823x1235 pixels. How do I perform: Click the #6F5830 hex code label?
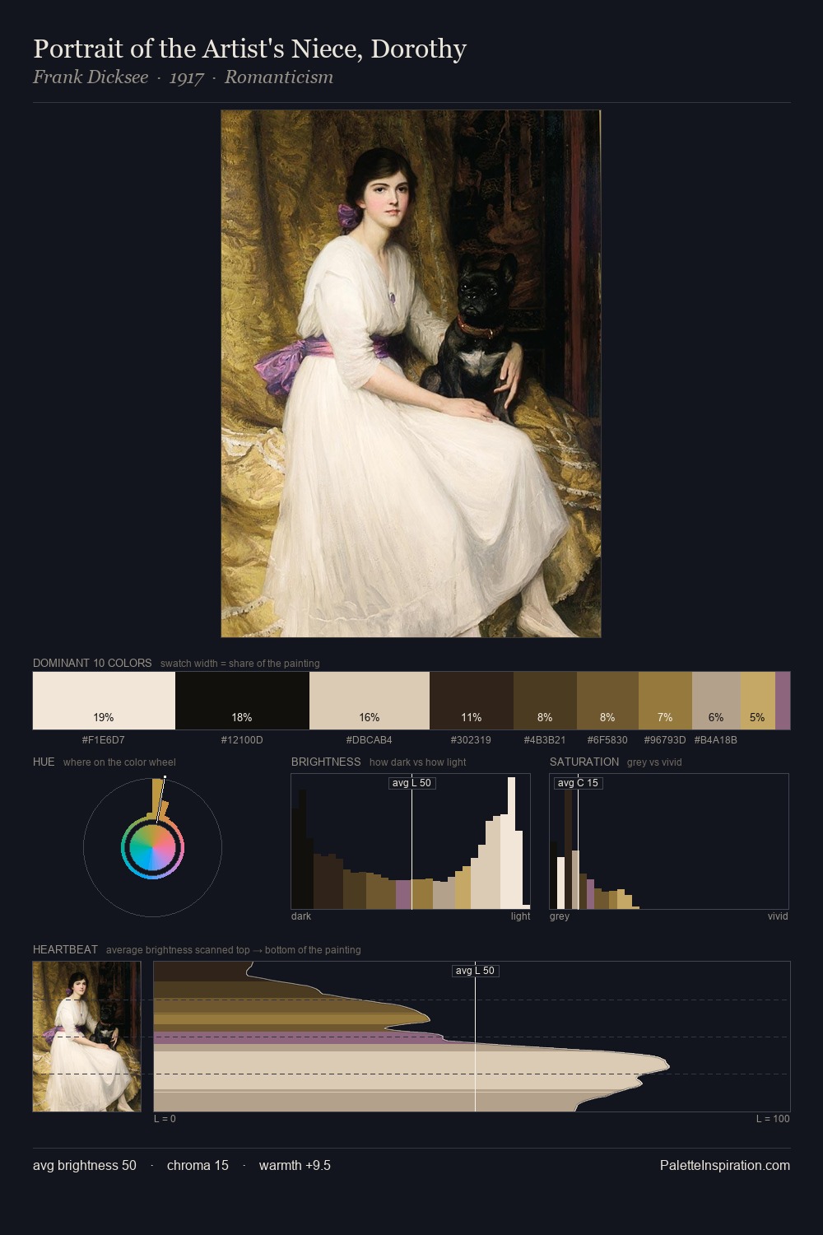pos(607,740)
